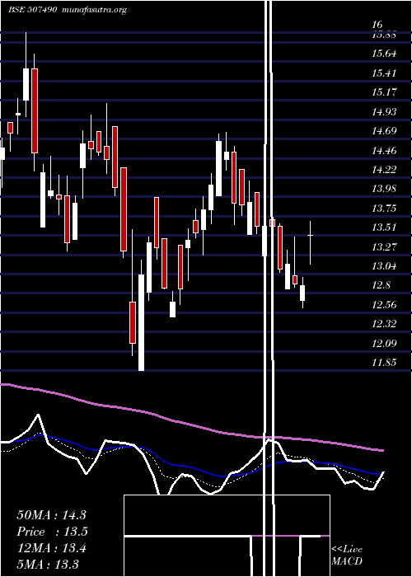
Task: Click the '12MA : 13.4' reading
Action: 51,548
